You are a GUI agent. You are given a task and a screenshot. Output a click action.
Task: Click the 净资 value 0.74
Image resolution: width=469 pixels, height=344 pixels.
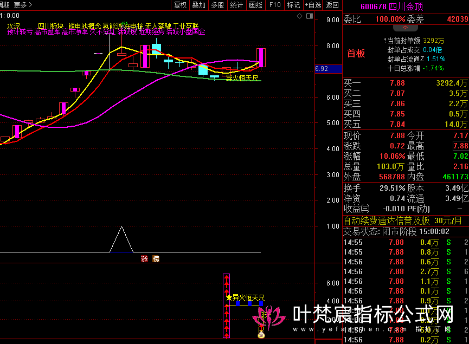(397, 198)
